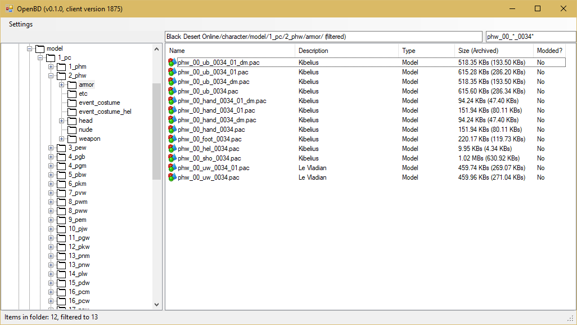577x325 pixels.
Task: Click icon next to phw_00_sho_0034.pac
Action: tap(172, 158)
